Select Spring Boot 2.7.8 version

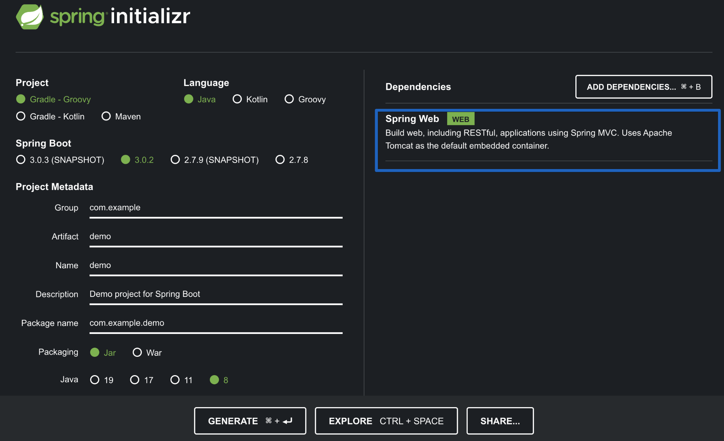[x=280, y=160]
